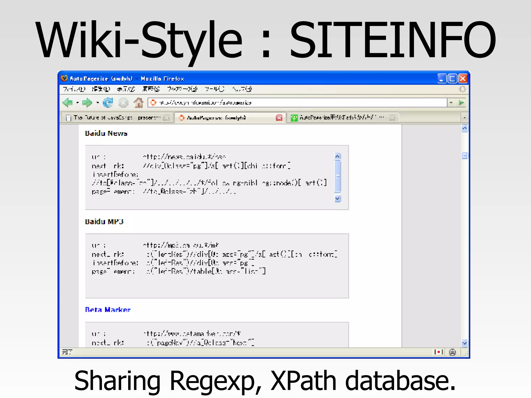The height and width of the screenshot is (398, 531).
Task: Click the URL address bar field
Action: (x=297, y=103)
